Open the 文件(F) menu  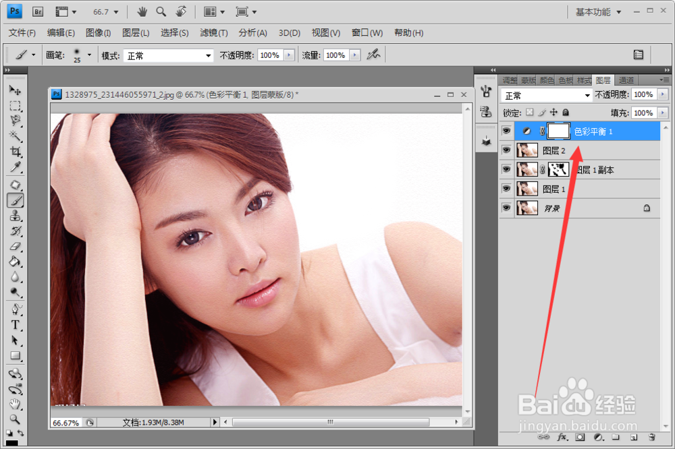coord(22,32)
